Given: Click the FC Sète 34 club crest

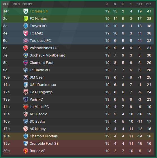Looking at the screenshot, I should (26, 11).
